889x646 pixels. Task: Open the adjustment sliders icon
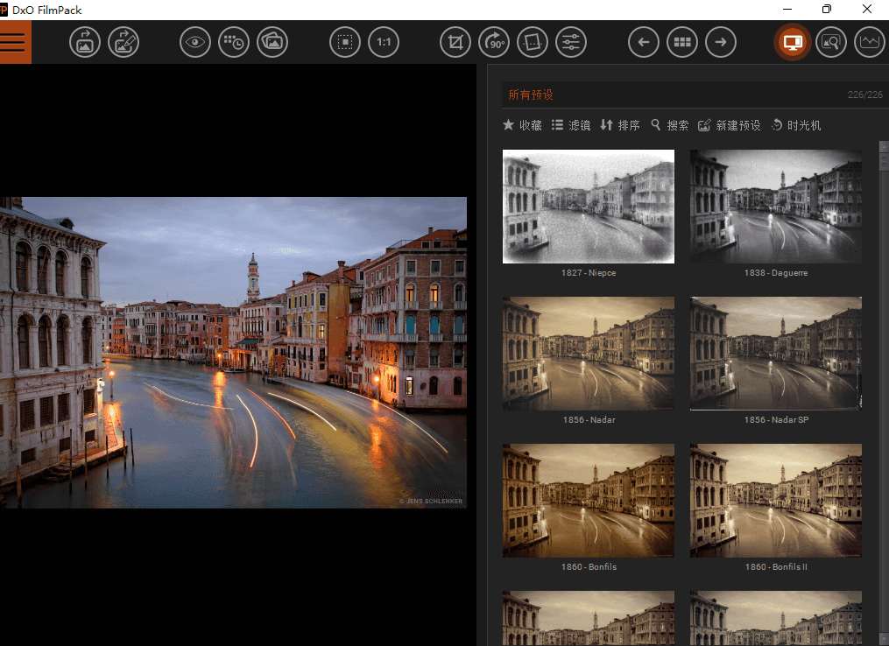(x=571, y=42)
